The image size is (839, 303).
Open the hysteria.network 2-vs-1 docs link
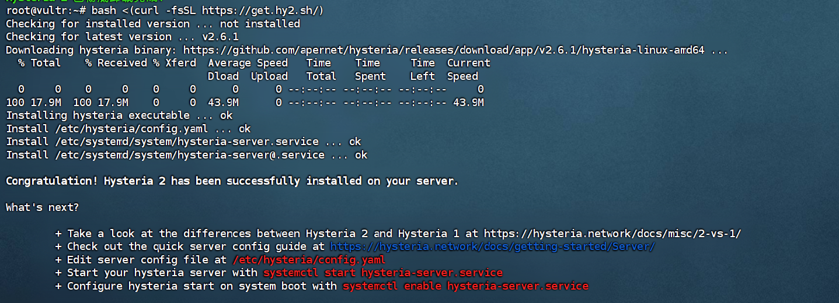point(612,234)
